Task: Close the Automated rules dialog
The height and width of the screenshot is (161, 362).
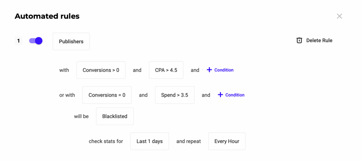Action: pos(339,16)
